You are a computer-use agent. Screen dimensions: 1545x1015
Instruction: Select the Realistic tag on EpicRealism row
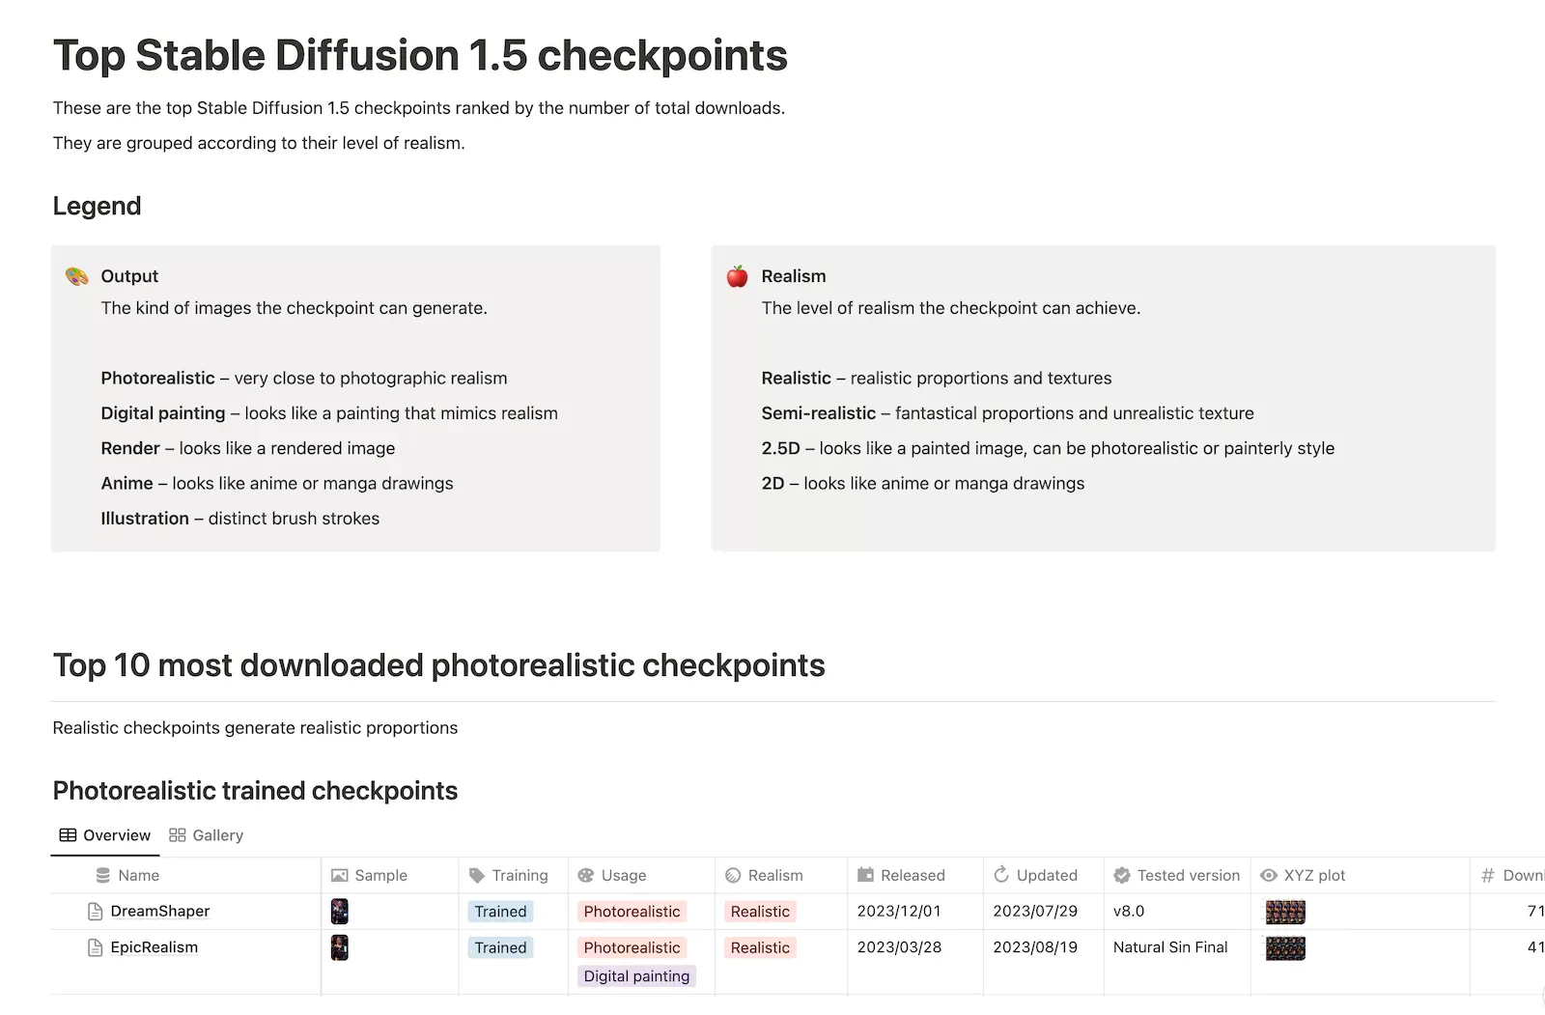tap(759, 947)
